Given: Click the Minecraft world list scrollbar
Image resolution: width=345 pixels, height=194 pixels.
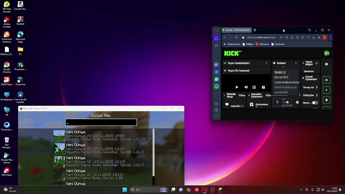Looking at the screenshot, I should tap(154, 153).
